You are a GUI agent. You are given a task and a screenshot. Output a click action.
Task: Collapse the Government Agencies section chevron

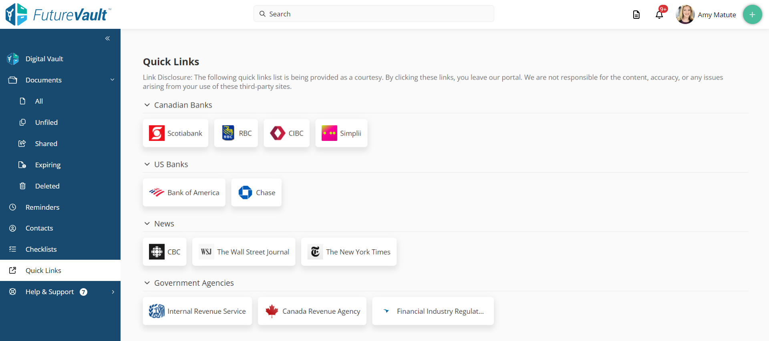tap(147, 283)
